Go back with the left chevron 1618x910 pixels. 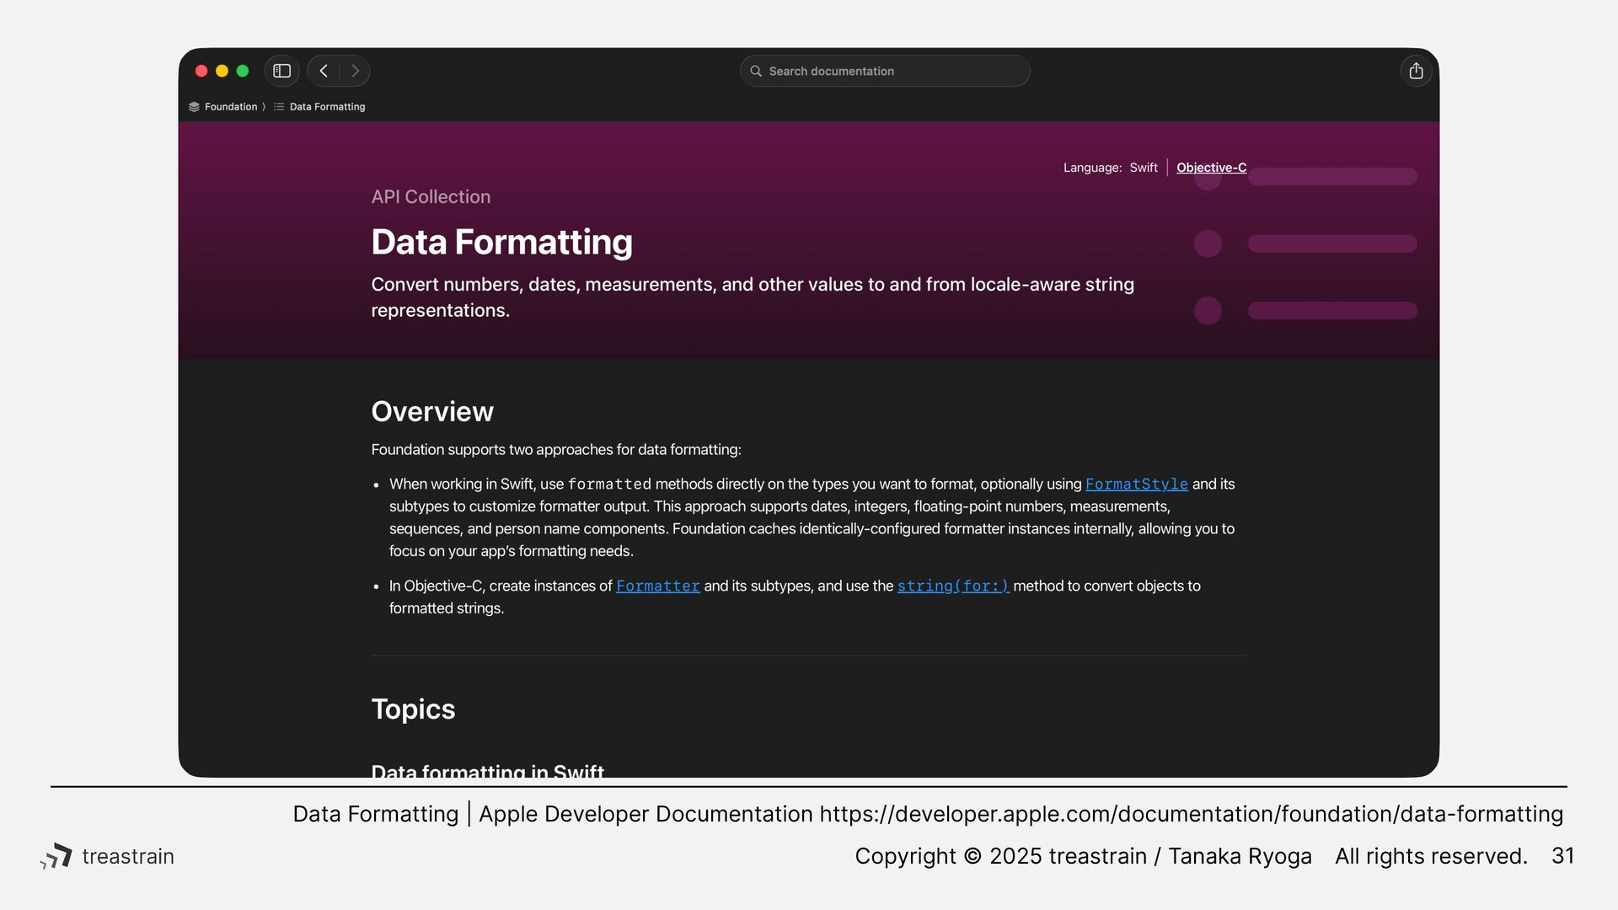pyautogui.click(x=324, y=71)
